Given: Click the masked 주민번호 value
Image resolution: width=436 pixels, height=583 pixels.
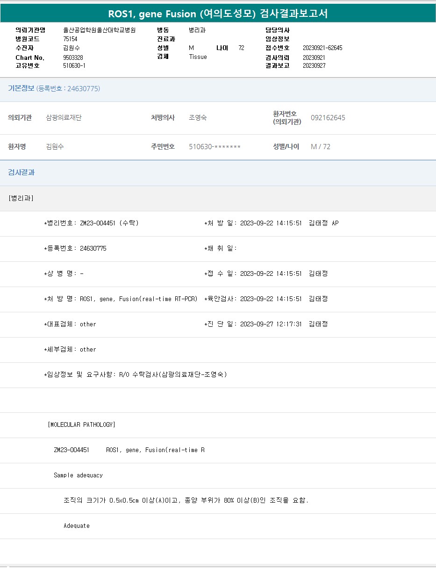Looking at the screenshot, I should tap(214, 147).
